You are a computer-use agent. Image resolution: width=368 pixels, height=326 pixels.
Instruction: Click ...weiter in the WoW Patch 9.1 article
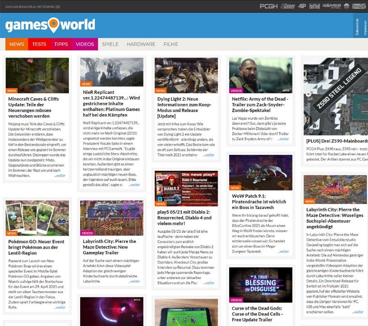(283, 252)
